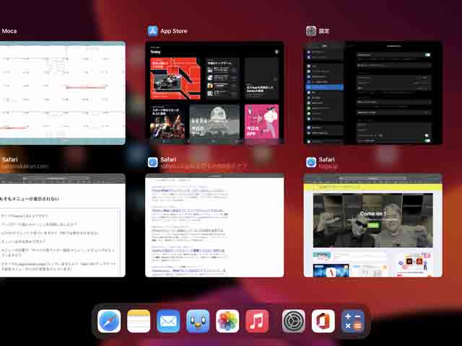Toggle the topmost switch in the Settings card
The height and width of the screenshot is (346, 462).
click(427, 55)
